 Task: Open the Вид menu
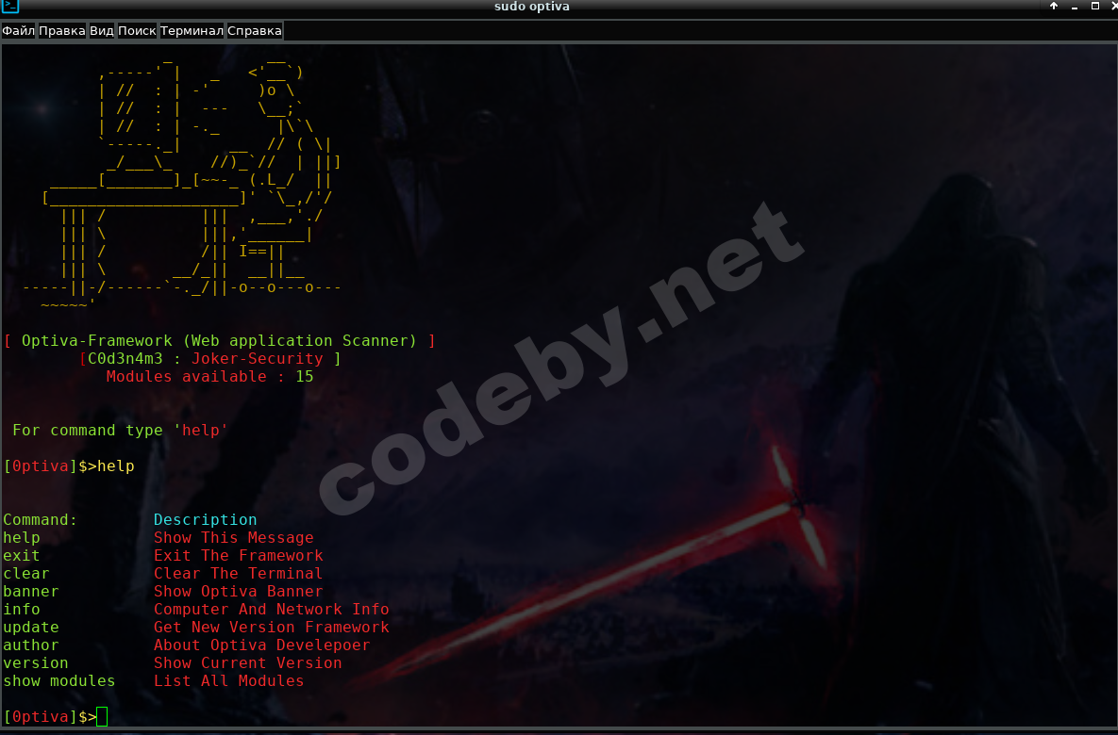pos(101,30)
